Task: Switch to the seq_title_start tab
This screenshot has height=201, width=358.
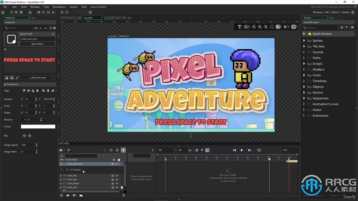Action: 113,18
